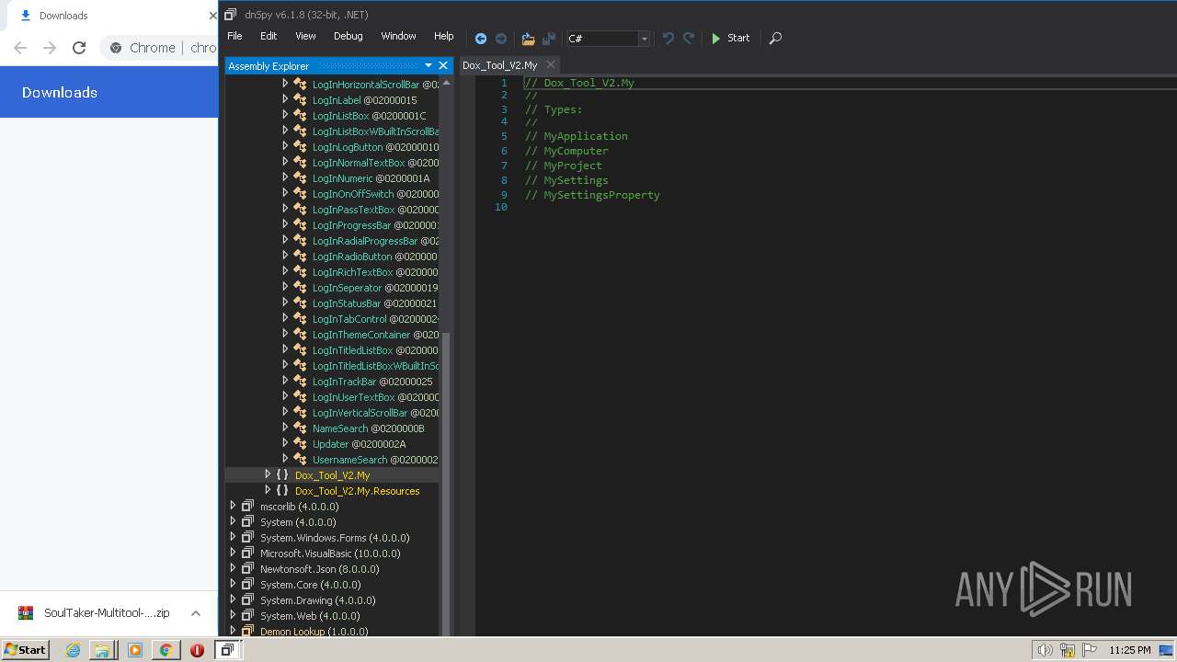Expand the Dox_Tool_V2.My namespace
This screenshot has width=1177, height=662.
tap(269, 474)
